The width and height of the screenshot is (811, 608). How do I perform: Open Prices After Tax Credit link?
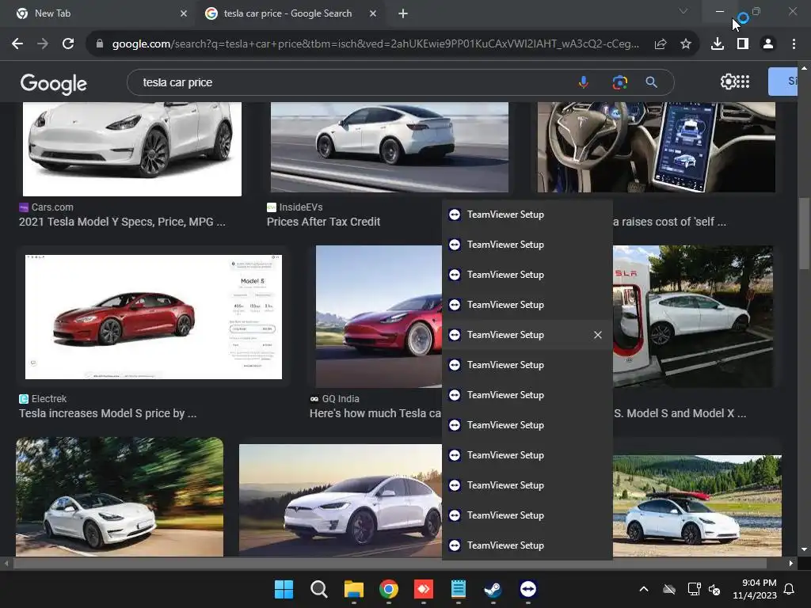tap(323, 222)
